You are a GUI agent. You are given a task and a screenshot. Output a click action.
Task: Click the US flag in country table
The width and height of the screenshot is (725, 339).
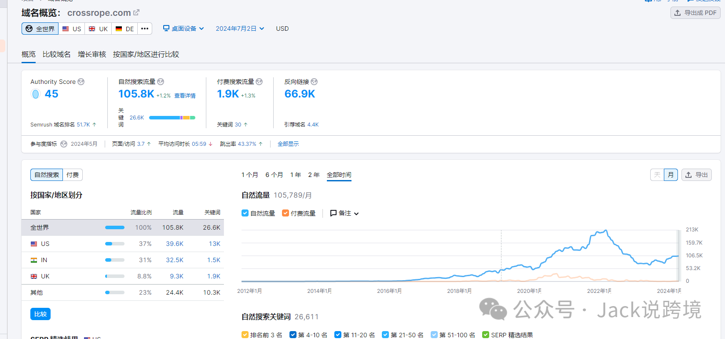(x=34, y=244)
